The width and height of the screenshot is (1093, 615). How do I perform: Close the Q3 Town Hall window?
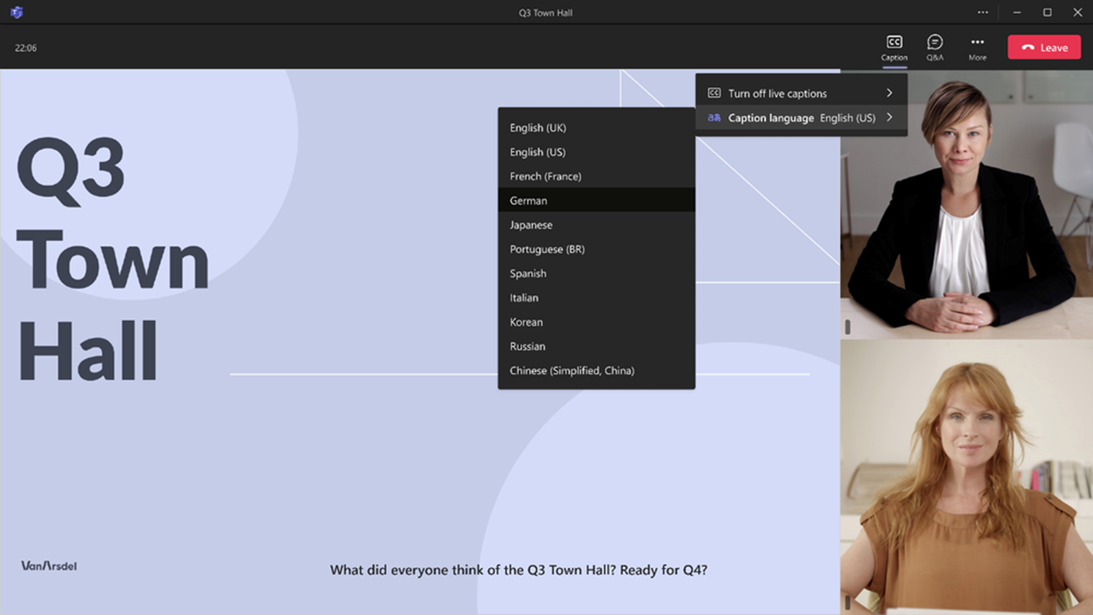point(1078,12)
